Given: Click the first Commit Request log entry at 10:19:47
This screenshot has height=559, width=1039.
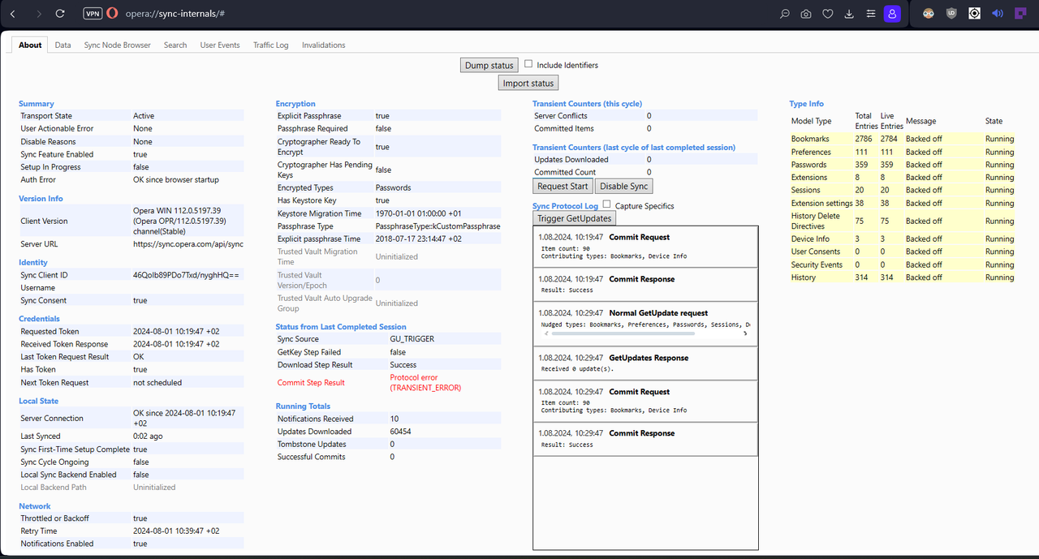Looking at the screenshot, I should coord(645,247).
